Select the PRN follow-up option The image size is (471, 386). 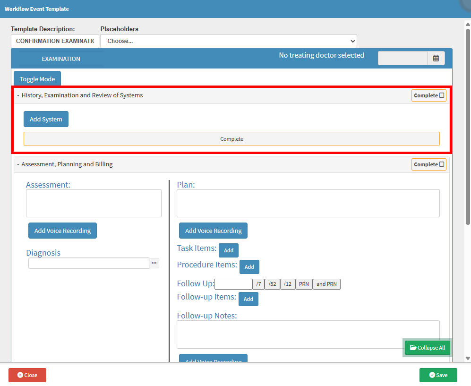tap(304, 284)
